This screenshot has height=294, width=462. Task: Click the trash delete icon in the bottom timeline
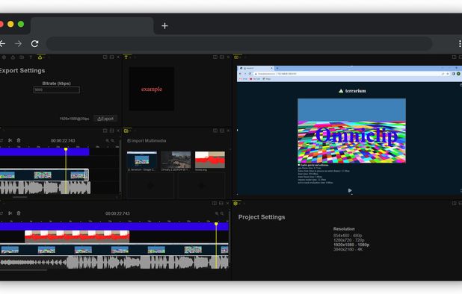(19, 213)
